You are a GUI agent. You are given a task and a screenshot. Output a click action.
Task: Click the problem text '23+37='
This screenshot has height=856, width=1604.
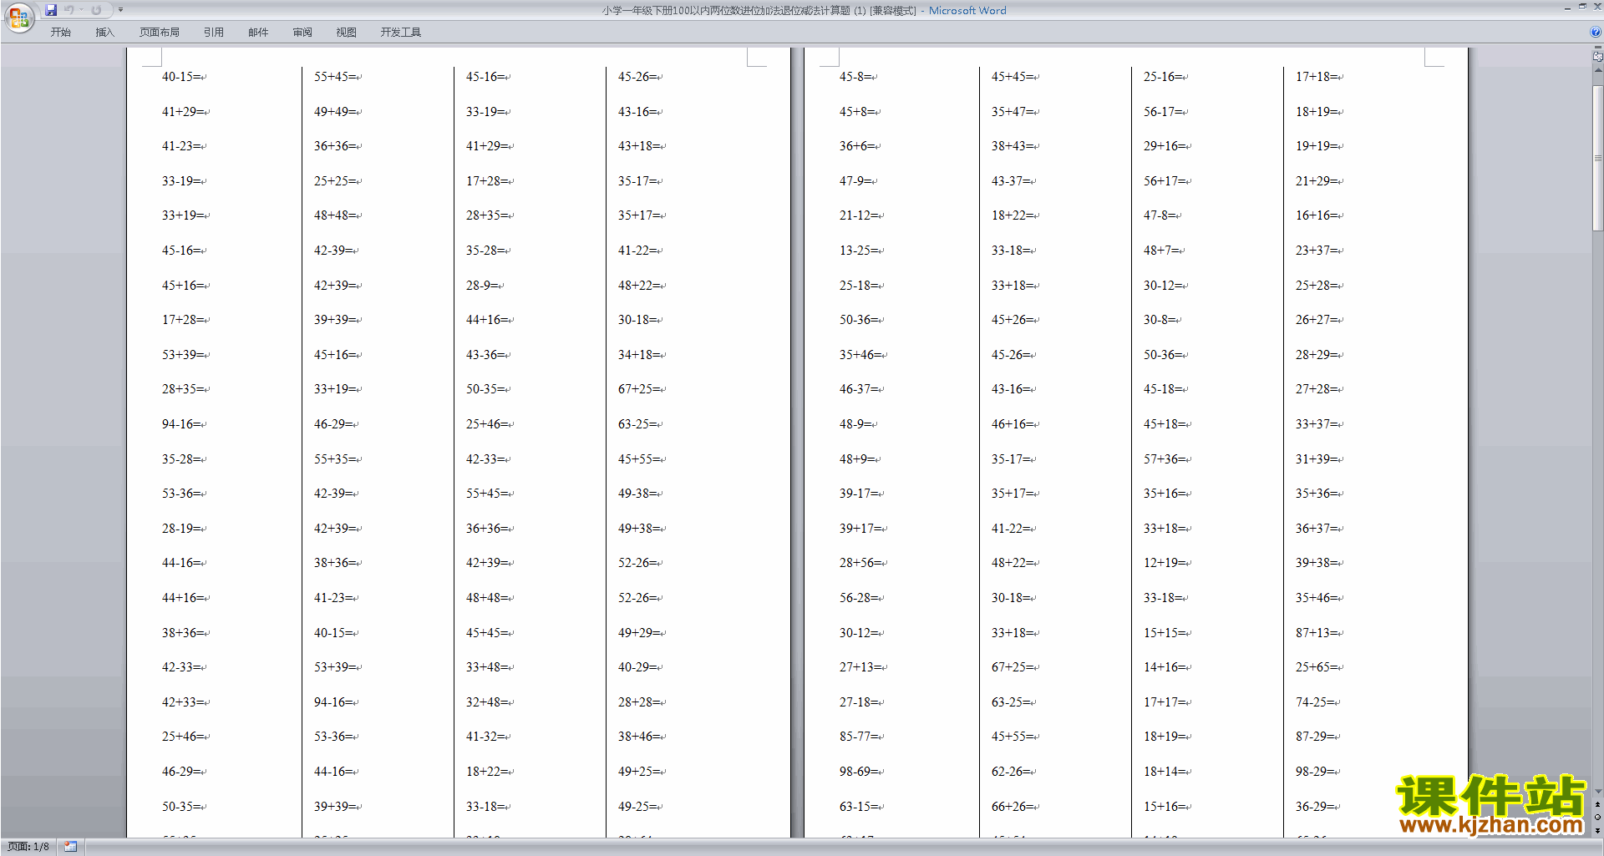click(1316, 250)
